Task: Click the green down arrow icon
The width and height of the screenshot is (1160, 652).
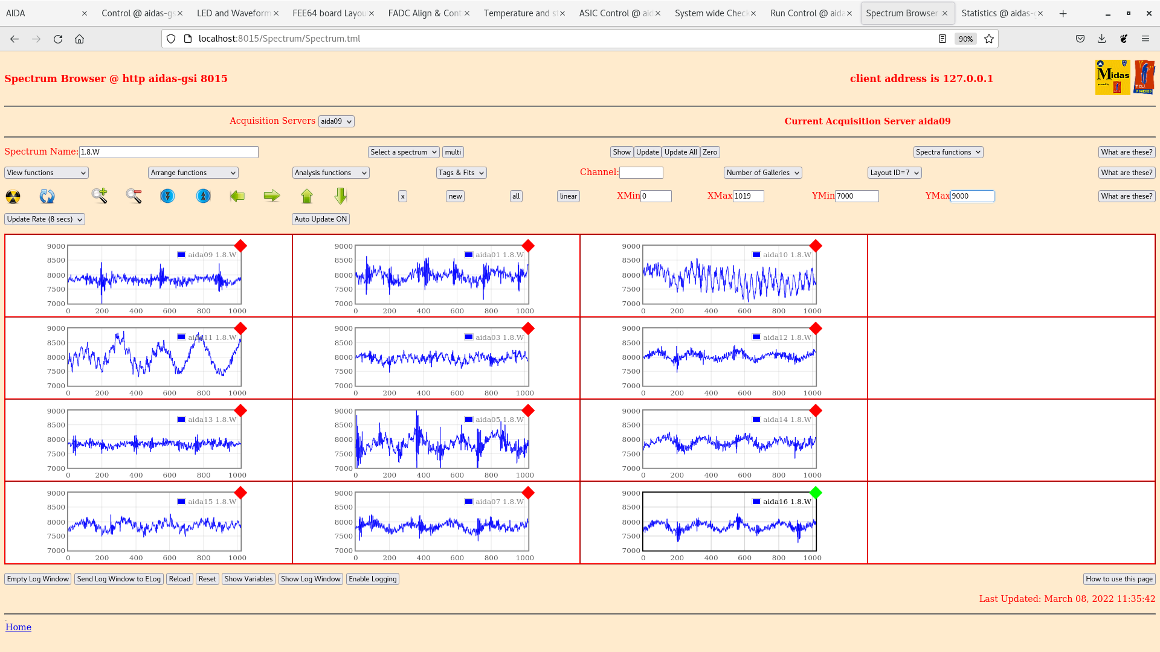Action: coord(341,196)
